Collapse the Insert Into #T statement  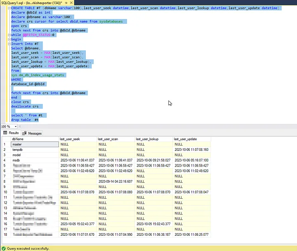pyautogui.click(x=9, y=44)
